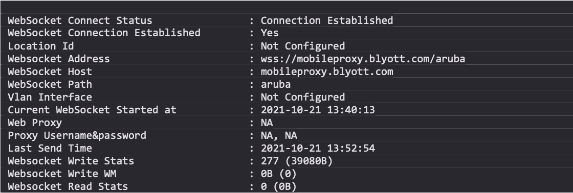The image size is (573, 193).
Task: Click the WebSocket Host mobileproxy.blyott.com value
Action: [x=327, y=71]
